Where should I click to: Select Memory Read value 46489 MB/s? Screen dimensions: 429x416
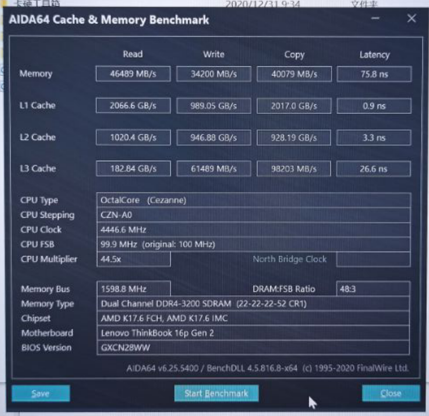tap(133, 74)
